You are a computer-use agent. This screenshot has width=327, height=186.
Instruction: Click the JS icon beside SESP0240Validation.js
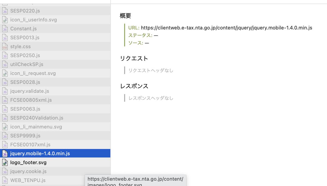point(5,118)
